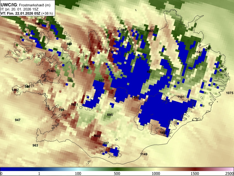This screenshot has width=234, height=176.
Task: Click the map value label 1555
Action: pos(85,67)
